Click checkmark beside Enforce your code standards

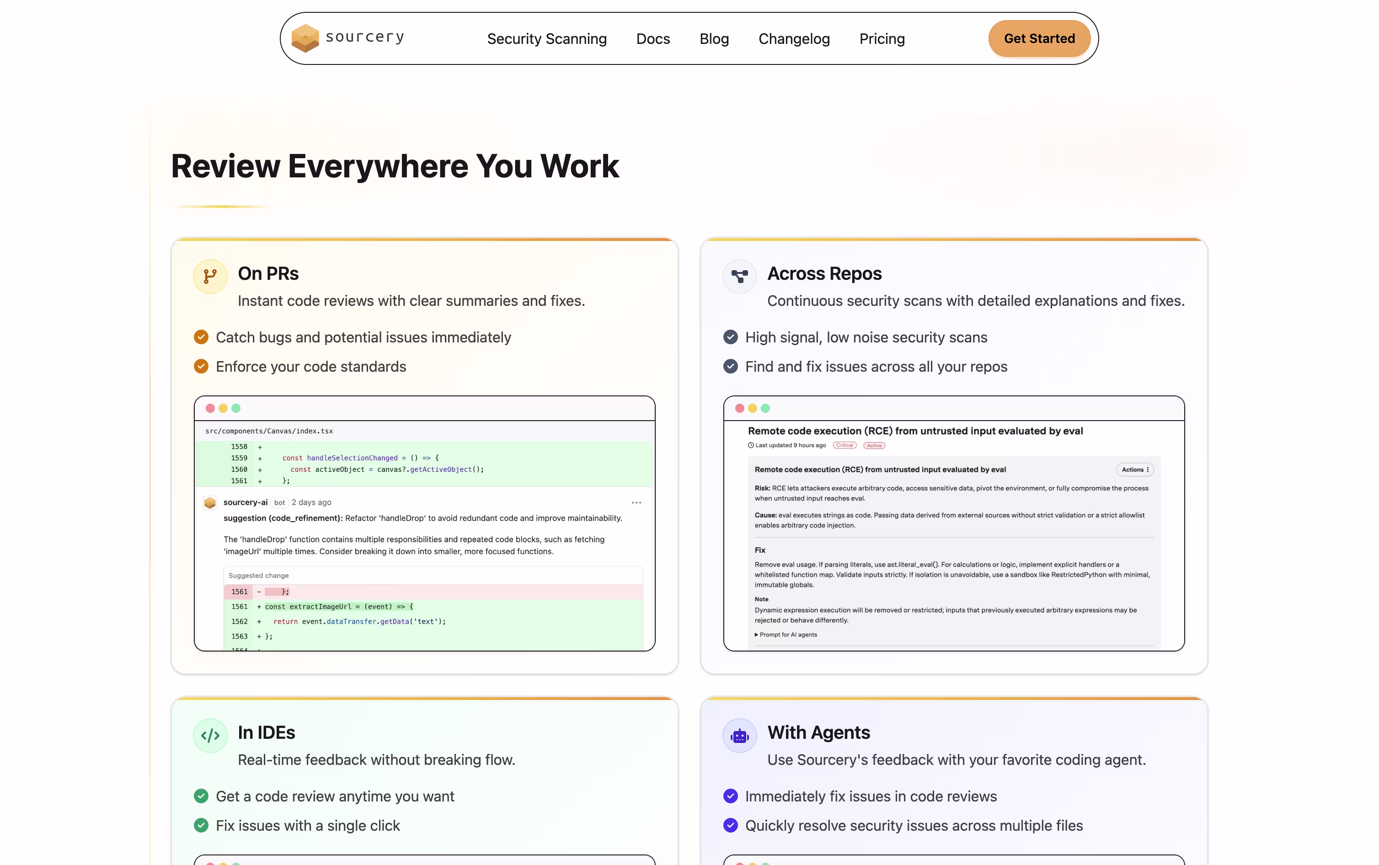click(201, 366)
